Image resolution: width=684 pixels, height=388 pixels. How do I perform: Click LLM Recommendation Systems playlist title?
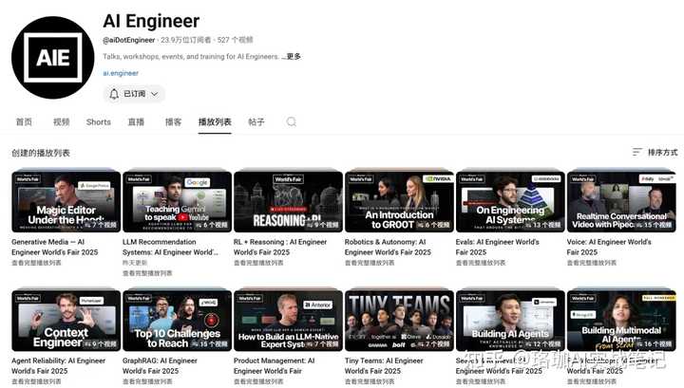(x=171, y=247)
